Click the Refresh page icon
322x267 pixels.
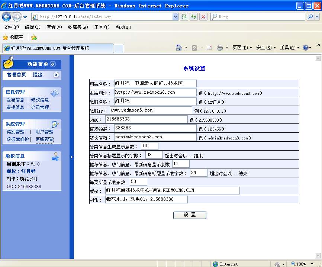point(194,17)
